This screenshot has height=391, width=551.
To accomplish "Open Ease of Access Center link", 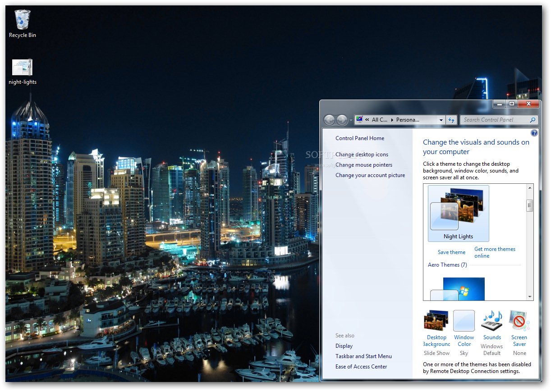I will pyautogui.click(x=361, y=367).
